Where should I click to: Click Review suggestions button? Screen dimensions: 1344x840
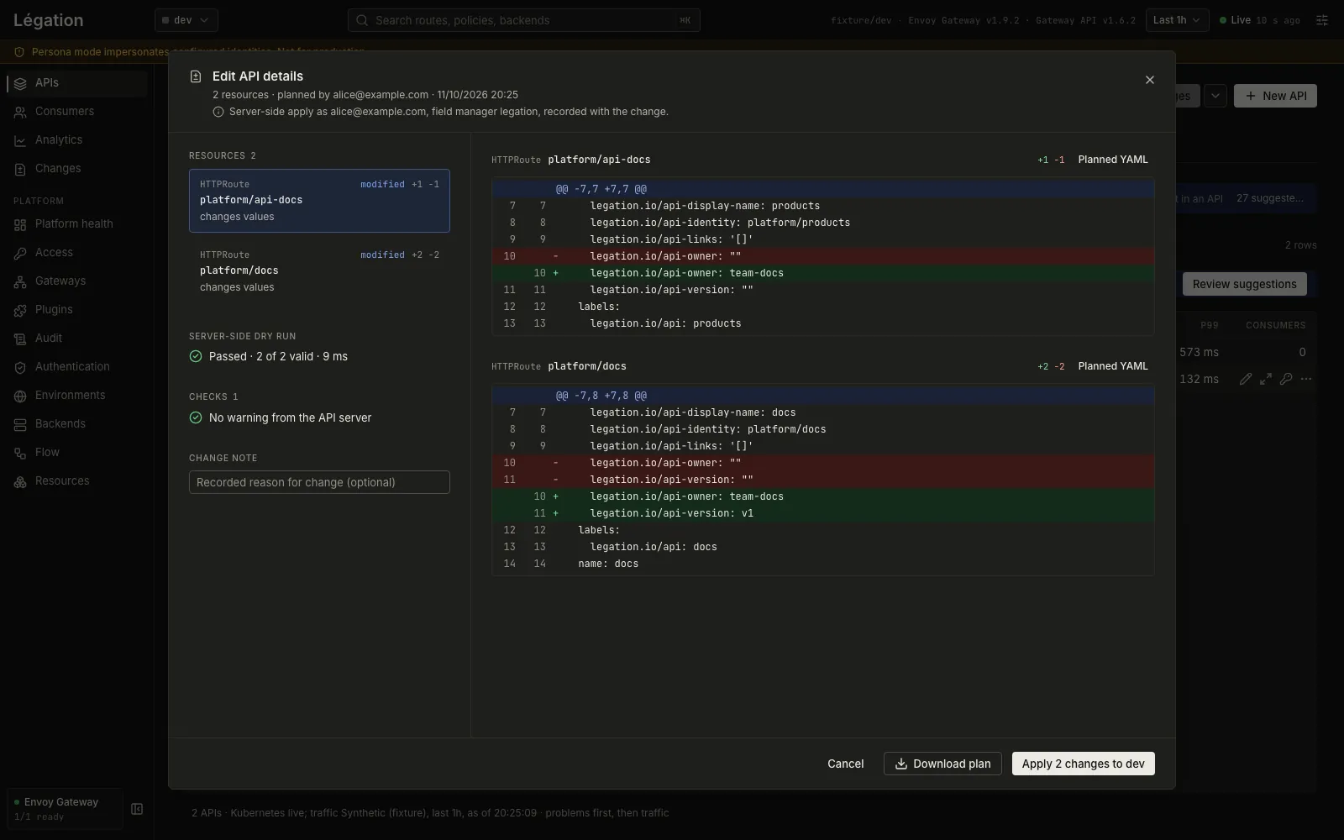[x=1245, y=284]
